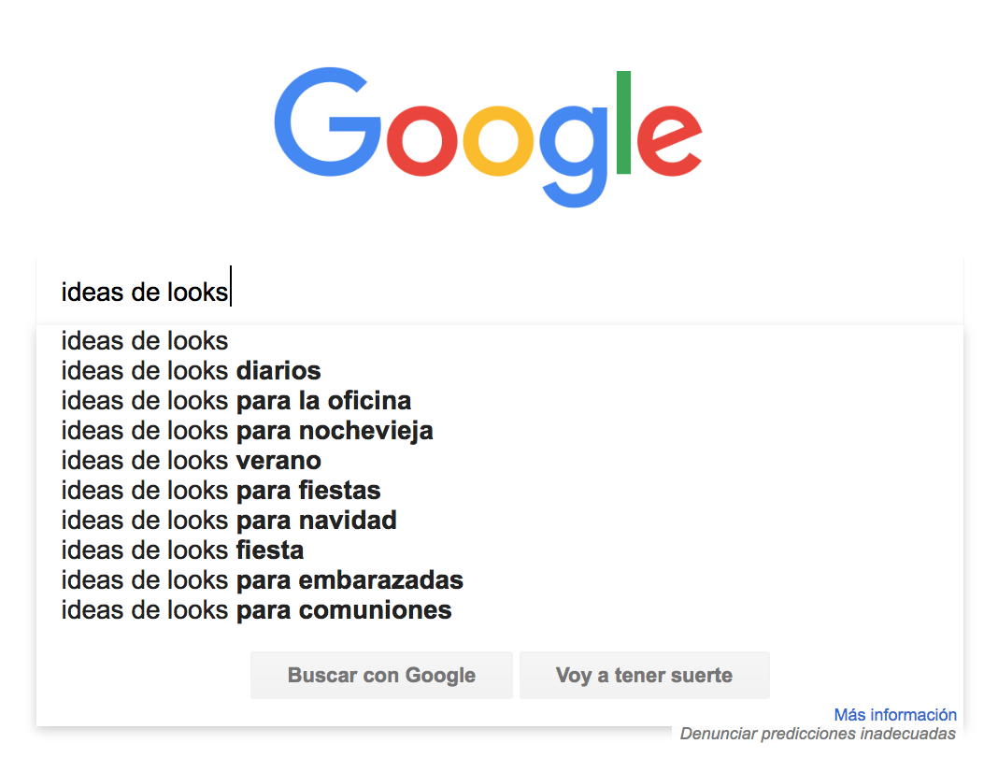Choose 'ideas de looks para embarazadas'
Image resolution: width=998 pixels, height=772 pixels.
point(500,580)
